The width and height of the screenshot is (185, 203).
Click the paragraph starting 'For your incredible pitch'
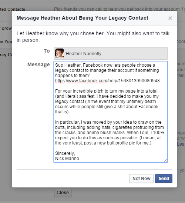[107, 101]
